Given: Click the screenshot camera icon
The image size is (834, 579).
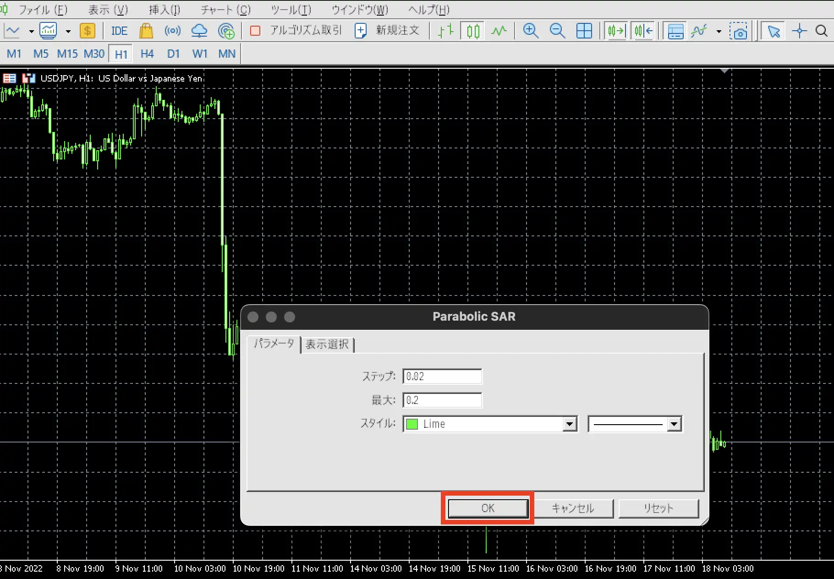Looking at the screenshot, I should pos(738,31).
